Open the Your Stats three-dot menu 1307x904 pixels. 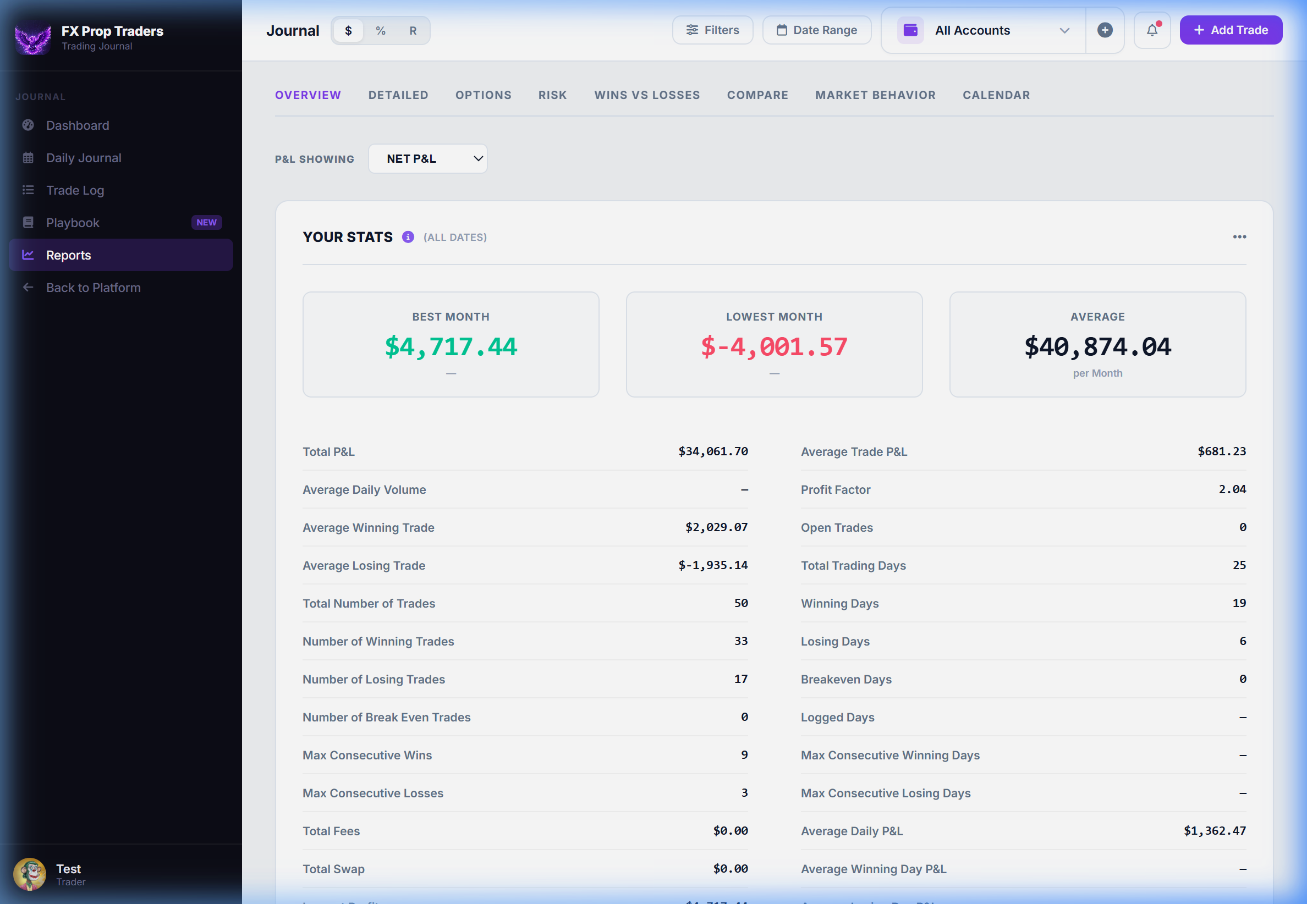(1239, 237)
